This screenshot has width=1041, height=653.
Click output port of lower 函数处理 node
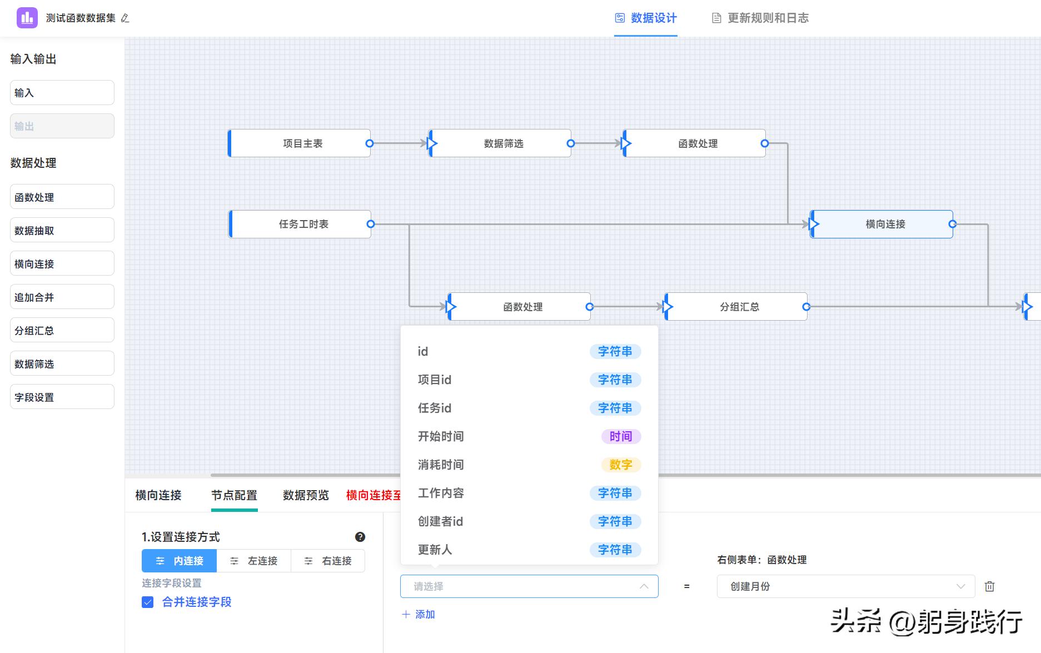(590, 306)
